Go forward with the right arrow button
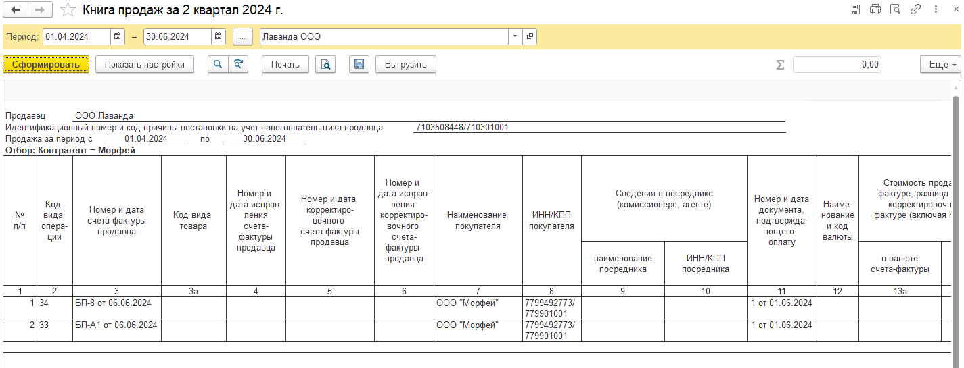The height and width of the screenshot is (368, 964). tap(39, 9)
